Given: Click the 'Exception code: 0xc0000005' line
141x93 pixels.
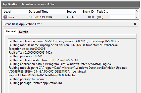Looking at the screenshot, I should point(27,49).
